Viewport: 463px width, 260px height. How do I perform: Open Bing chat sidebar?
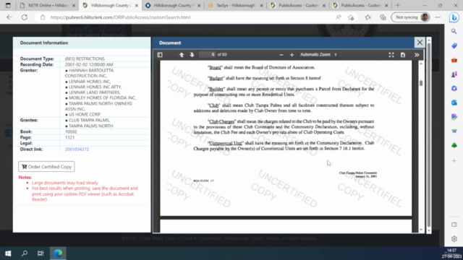(x=454, y=17)
